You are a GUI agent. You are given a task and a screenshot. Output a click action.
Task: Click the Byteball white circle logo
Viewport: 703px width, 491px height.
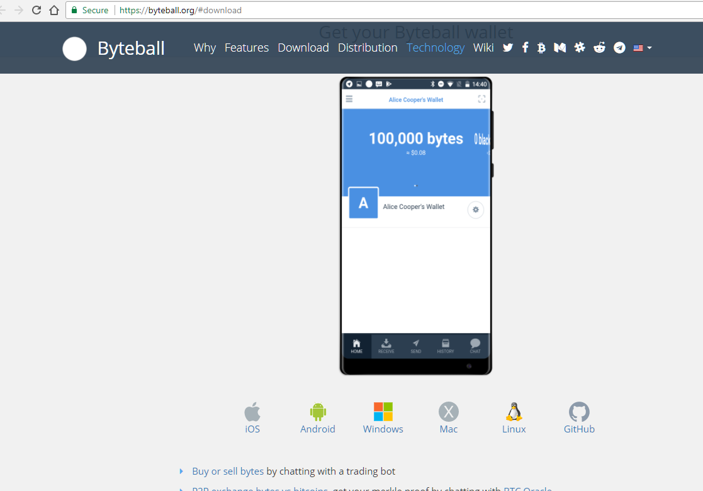[74, 49]
